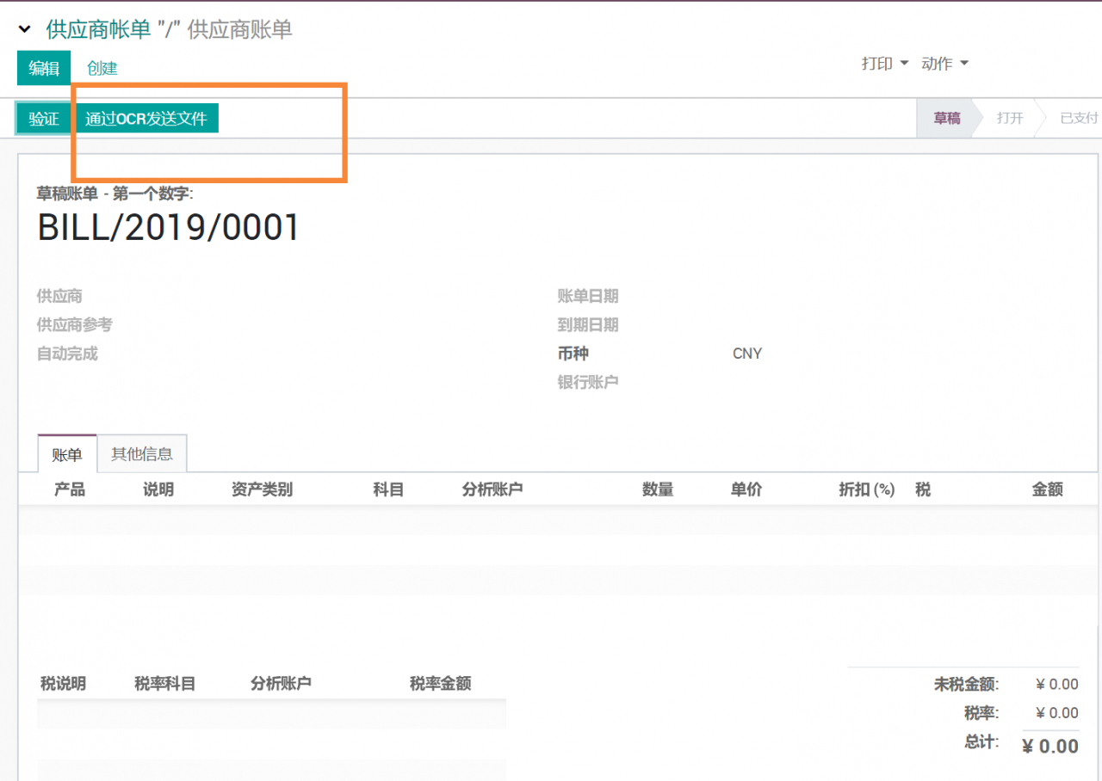Switch to the 账单 tab
The image size is (1102, 781).
coord(67,455)
